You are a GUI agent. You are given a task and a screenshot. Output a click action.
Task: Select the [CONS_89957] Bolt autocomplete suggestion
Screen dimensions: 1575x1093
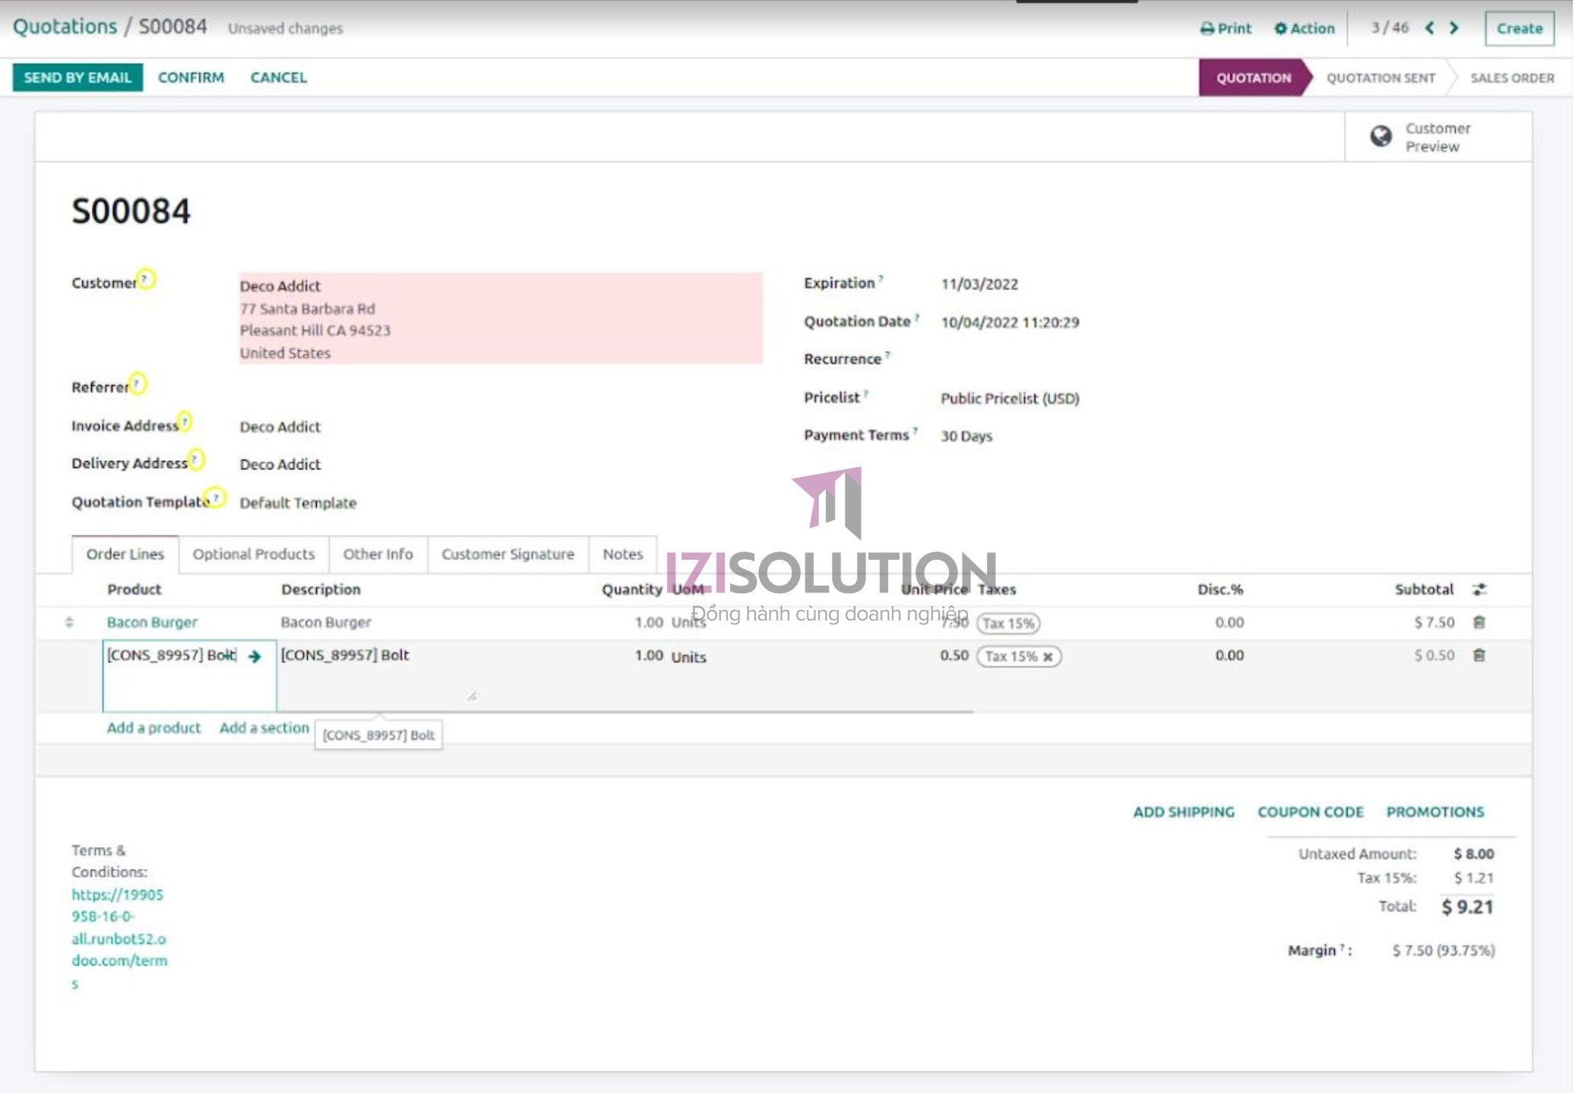[x=378, y=734]
